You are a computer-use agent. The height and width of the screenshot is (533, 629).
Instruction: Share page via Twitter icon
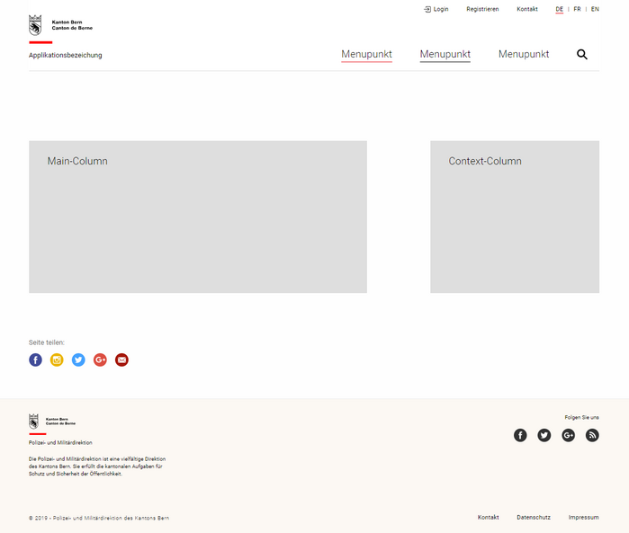click(x=78, y=360)
